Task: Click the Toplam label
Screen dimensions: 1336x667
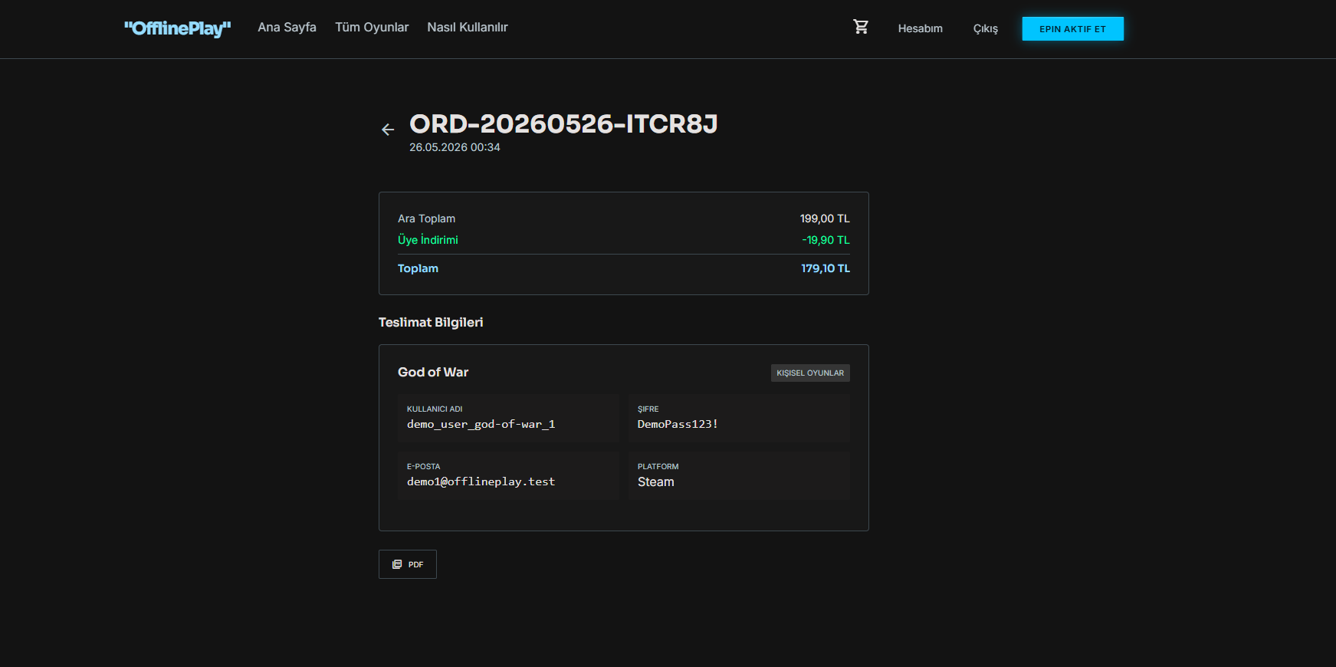Action: (418, 268)
